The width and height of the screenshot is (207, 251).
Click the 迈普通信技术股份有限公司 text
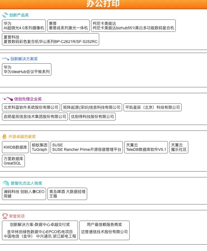pyautogui.click(x=104, y=232)
